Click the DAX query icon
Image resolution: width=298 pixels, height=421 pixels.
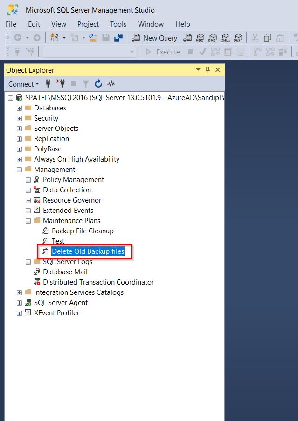[238, 38]
